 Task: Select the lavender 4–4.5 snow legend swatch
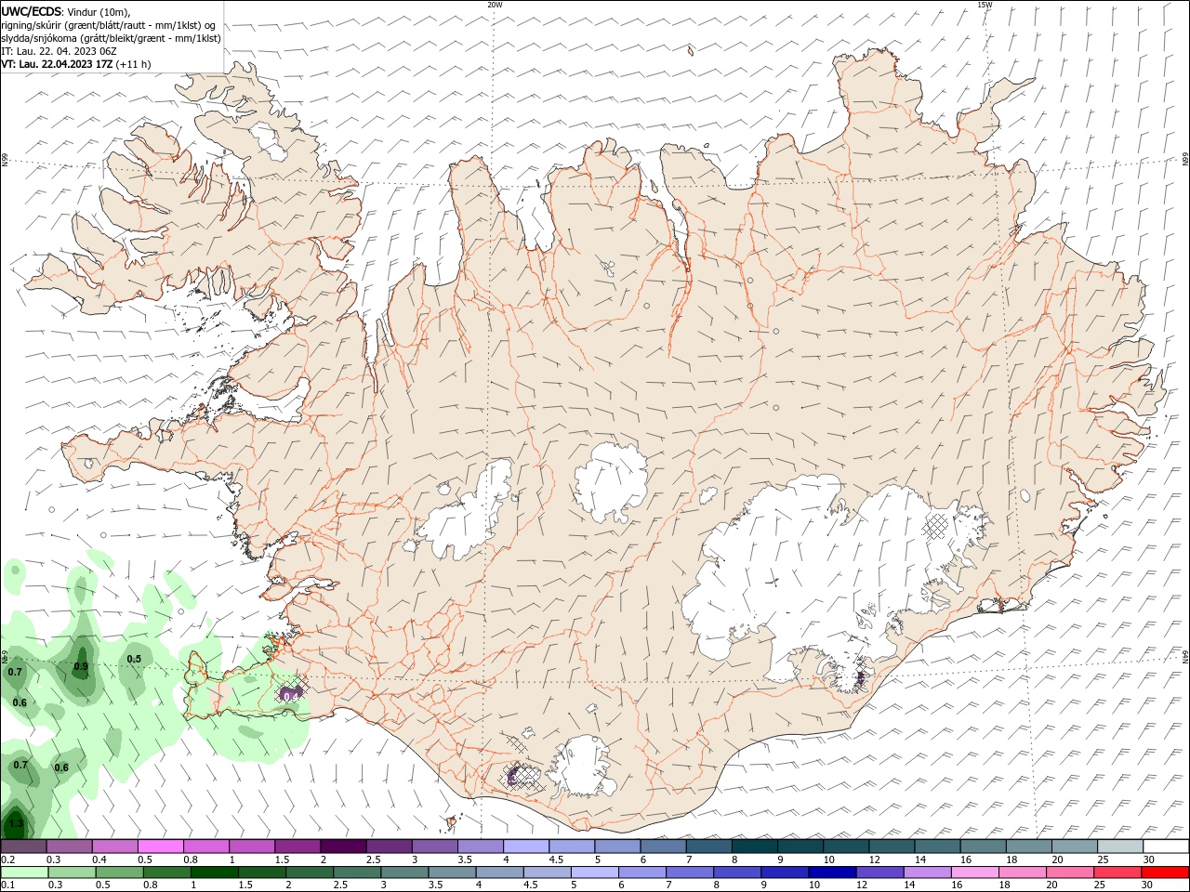coord(526,846)
